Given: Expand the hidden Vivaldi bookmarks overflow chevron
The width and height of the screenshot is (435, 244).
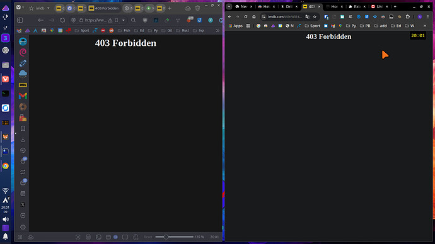Looking at the screenshot, I should (x=217, y=30).
